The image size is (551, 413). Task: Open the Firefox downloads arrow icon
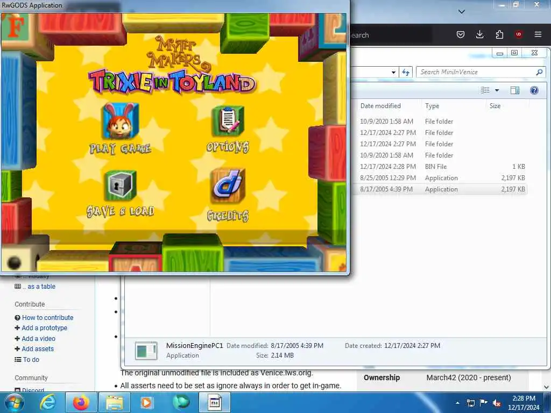pyautogui.click(x=479, y=34)
